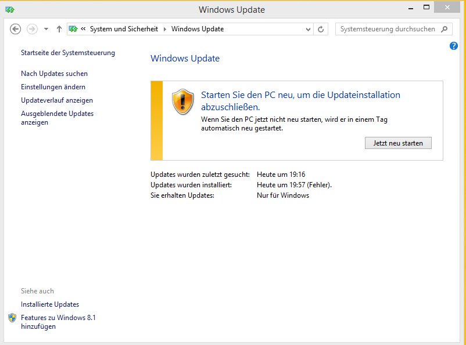Maximize the Windows Update window
The width and height of the screenshot is (466, 345).
click(426, 8)
